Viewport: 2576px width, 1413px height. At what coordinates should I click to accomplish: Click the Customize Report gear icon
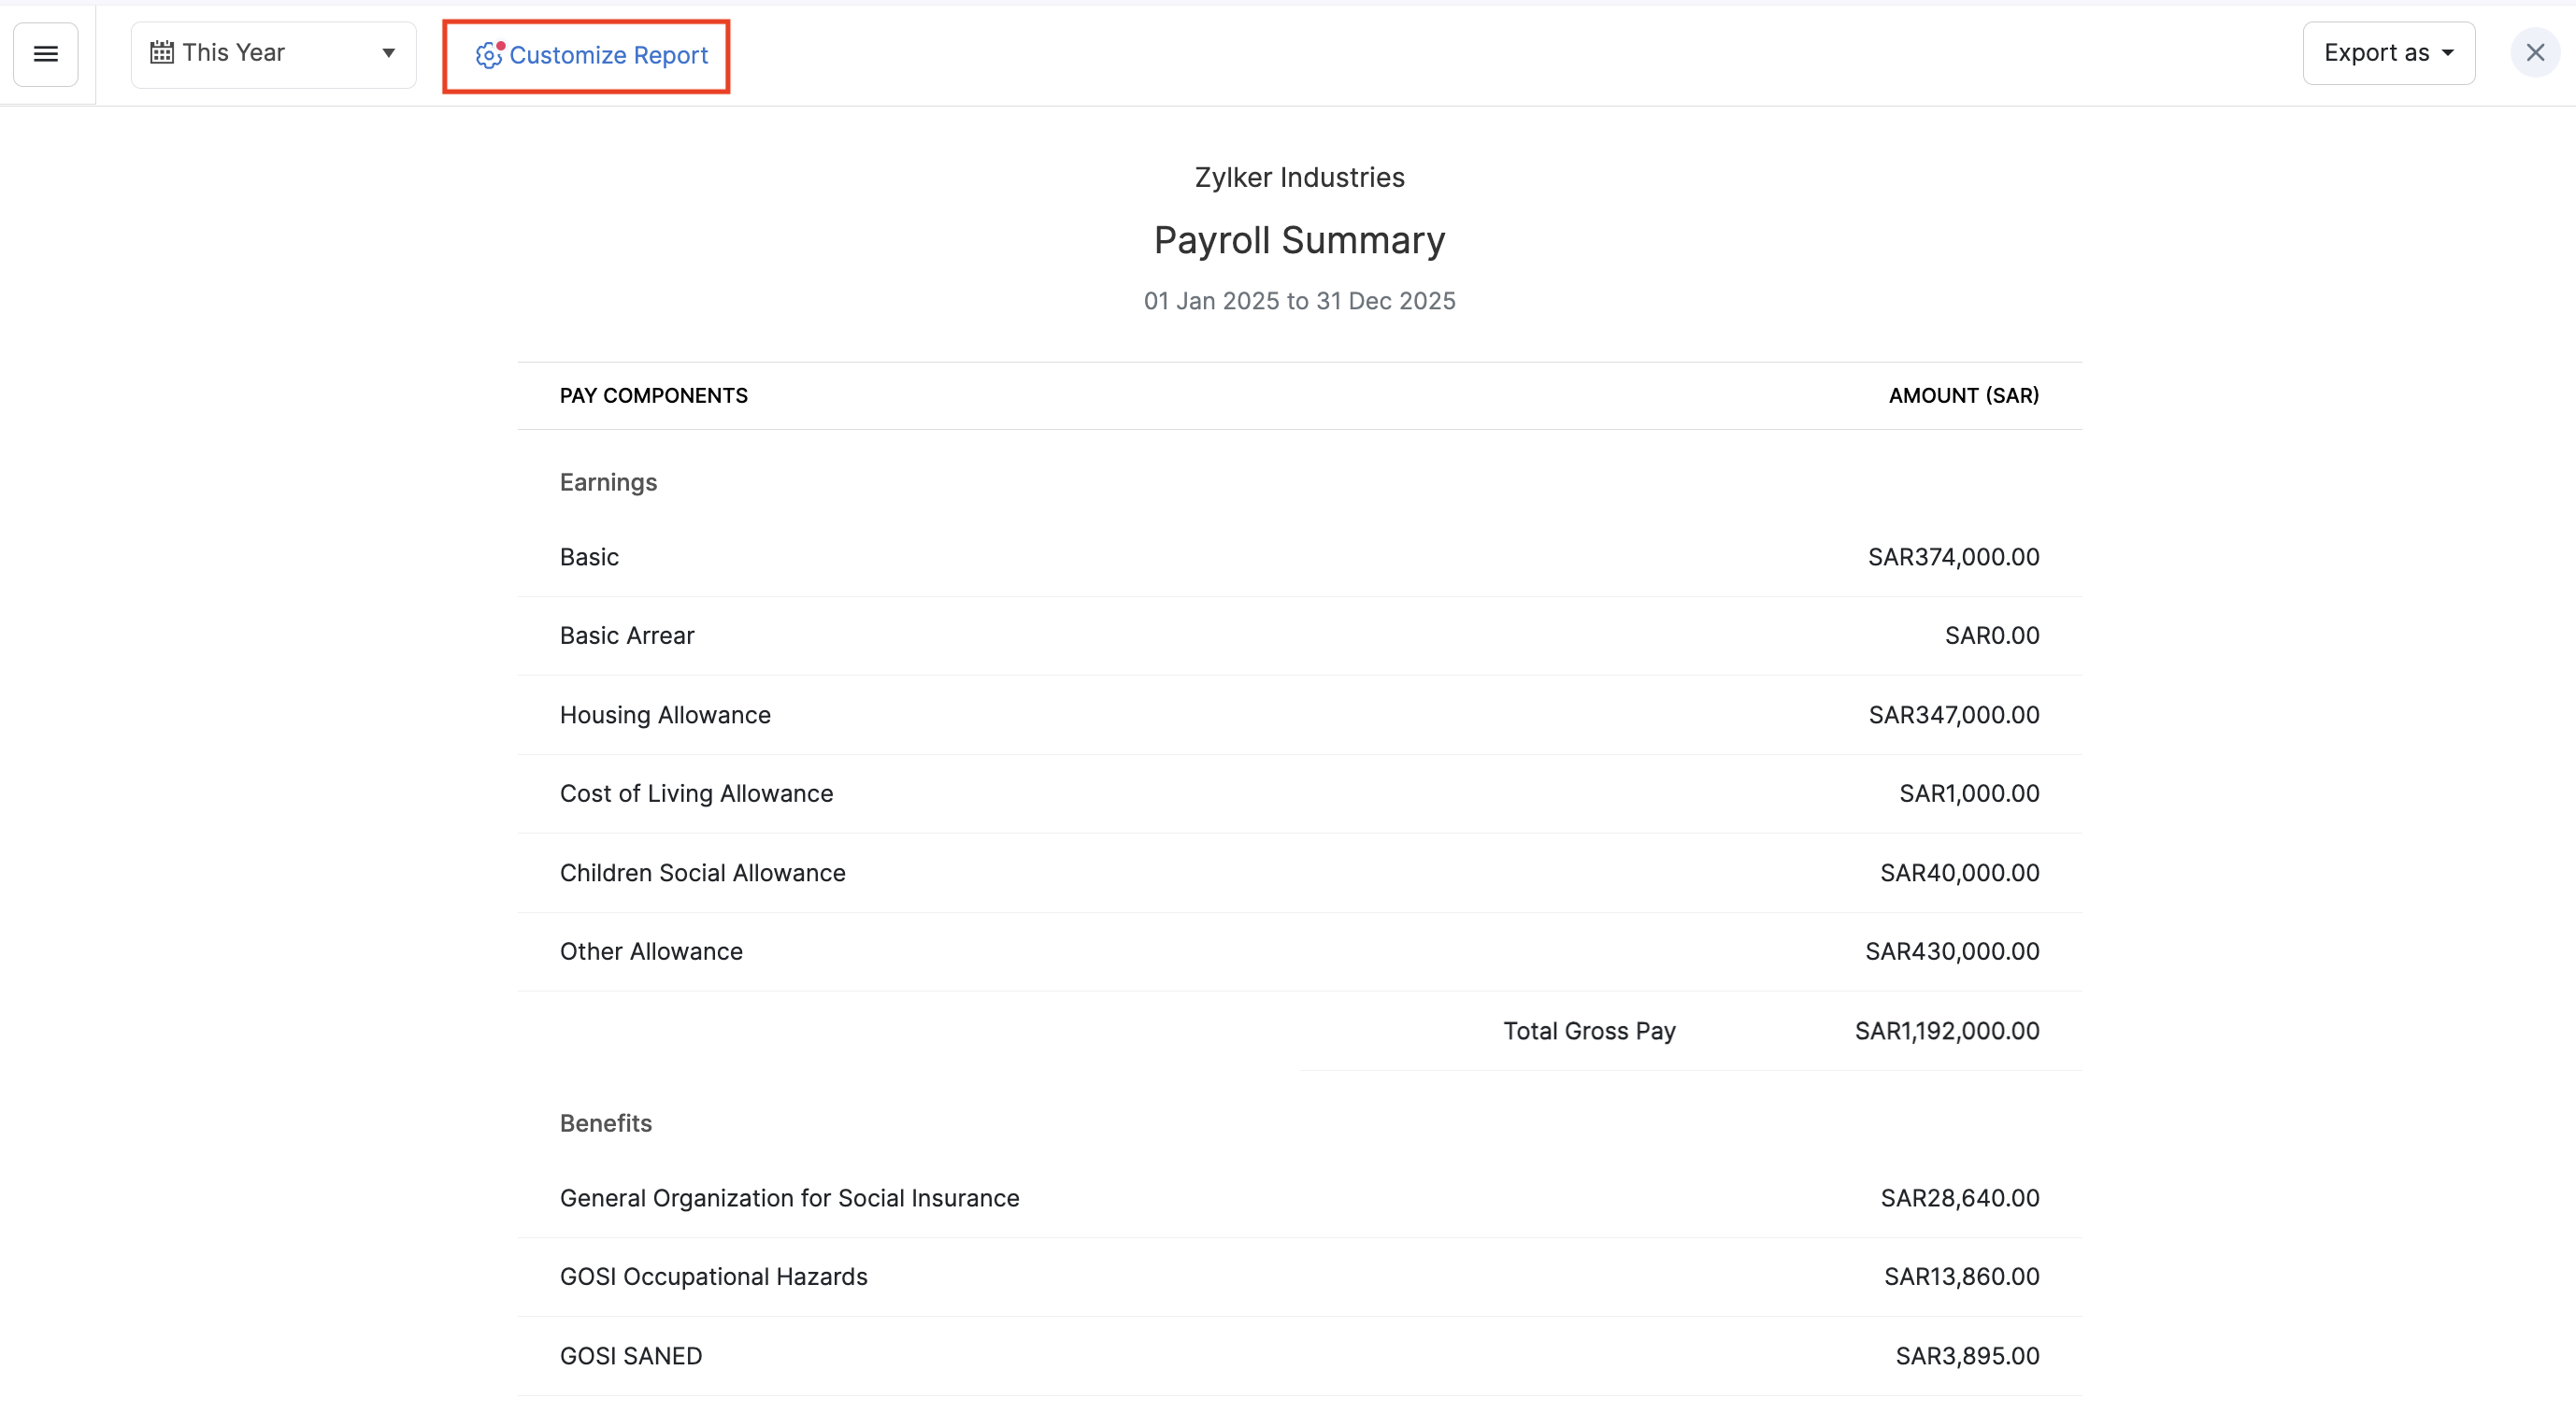pos(488,55)
